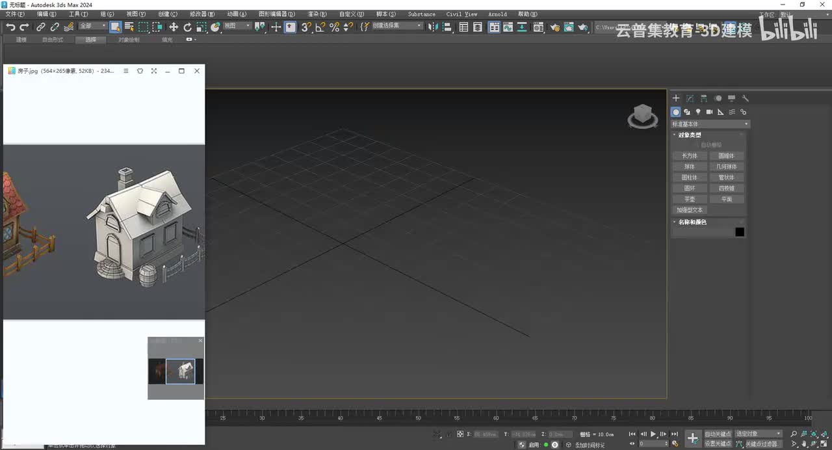Toggle Auto Key (自动关键点) mode
Image resolution: width=832 pixels, height=450 pixels.
coord(718,434)
